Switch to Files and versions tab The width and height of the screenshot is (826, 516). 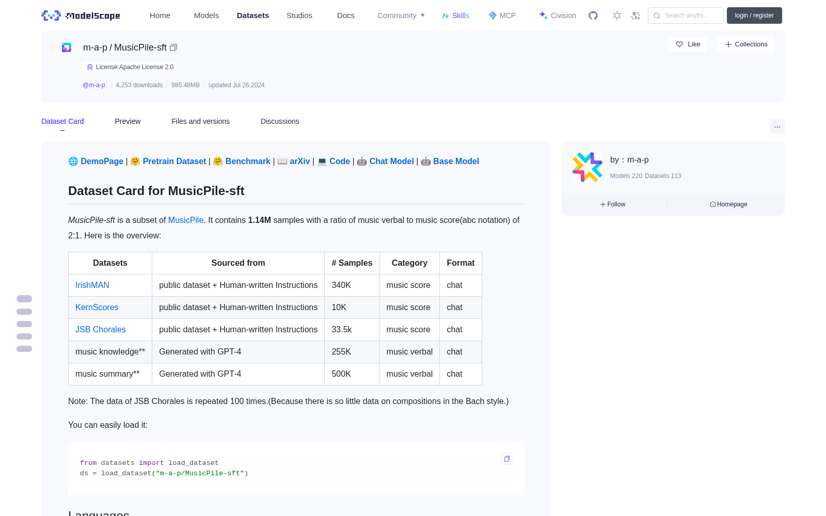[200, 121]
